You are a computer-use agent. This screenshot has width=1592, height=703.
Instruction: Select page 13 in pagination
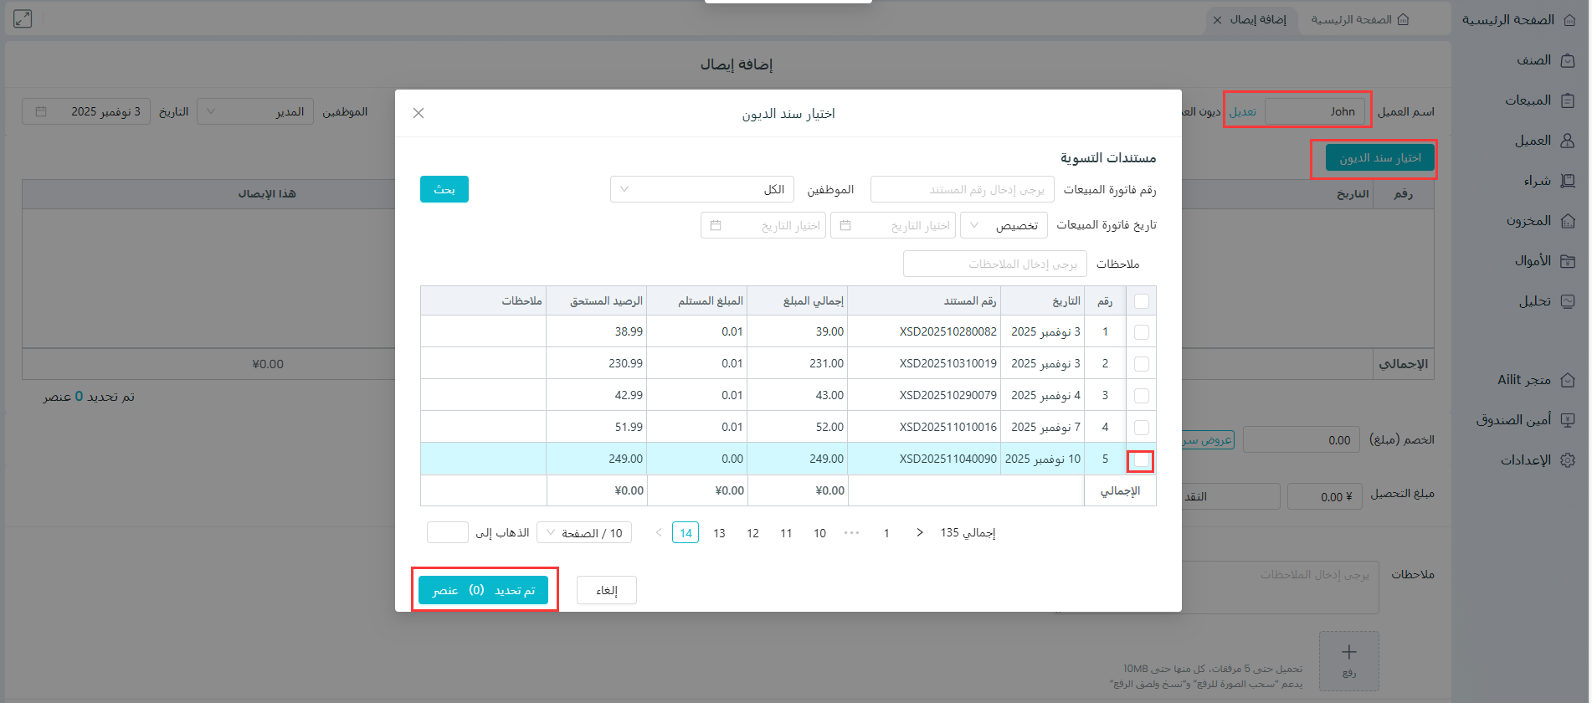click(x=719, y=533)
